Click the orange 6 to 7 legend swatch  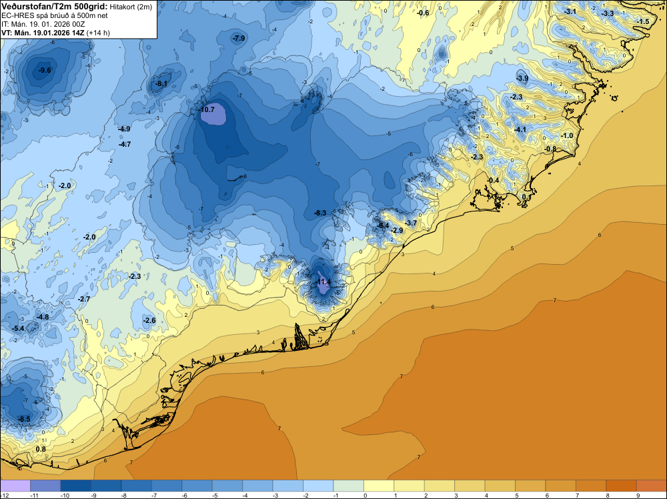561,486
